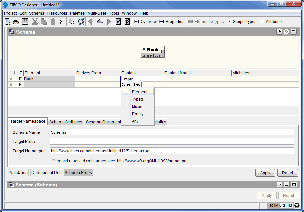Click the first validate checkmark toolbar icon
304x212 pixels.
pos(118,22)
